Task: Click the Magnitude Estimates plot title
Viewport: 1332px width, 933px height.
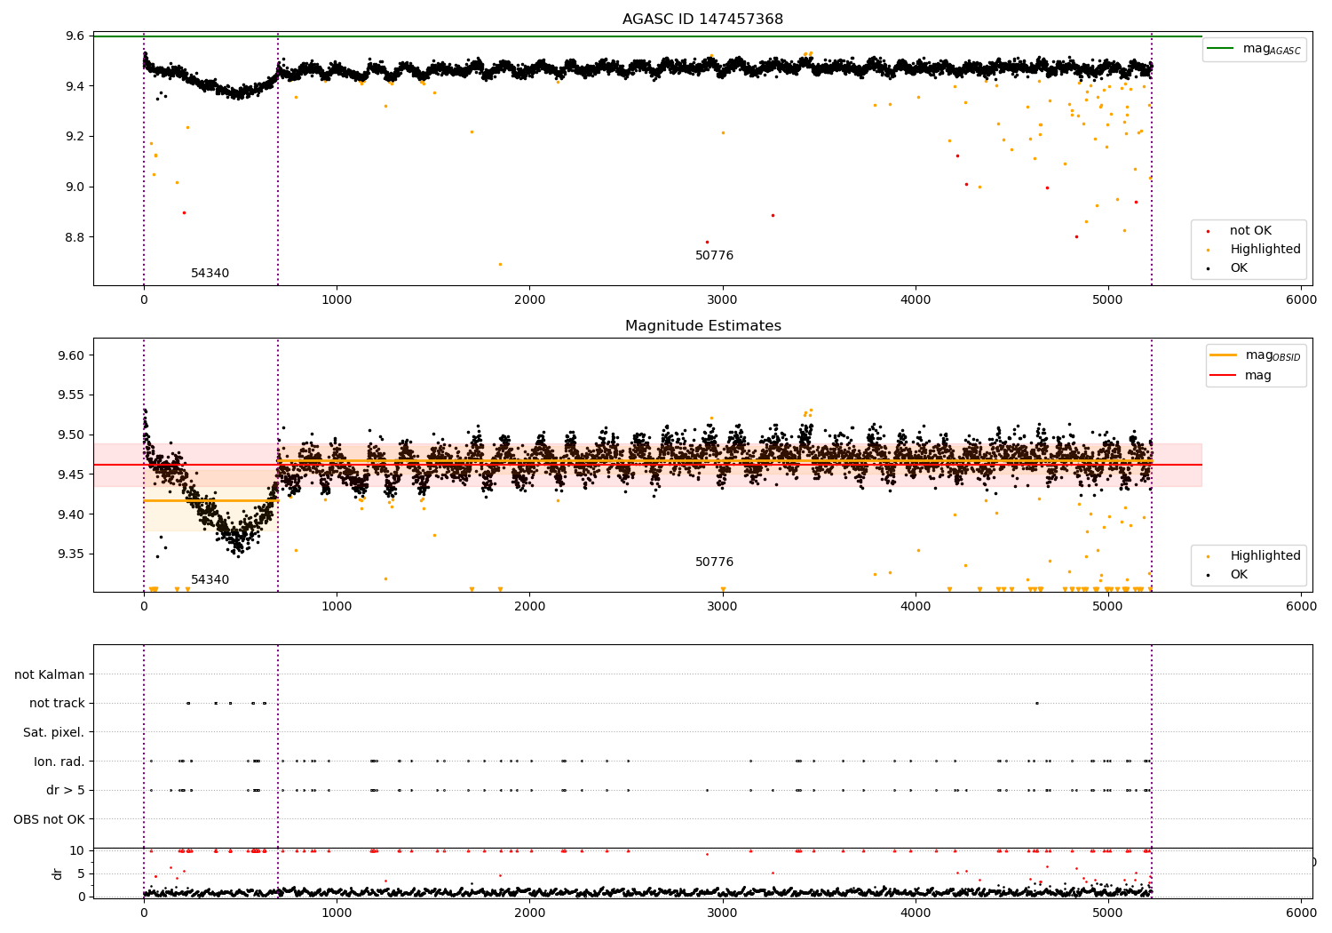Action: [x=702, y=326]
